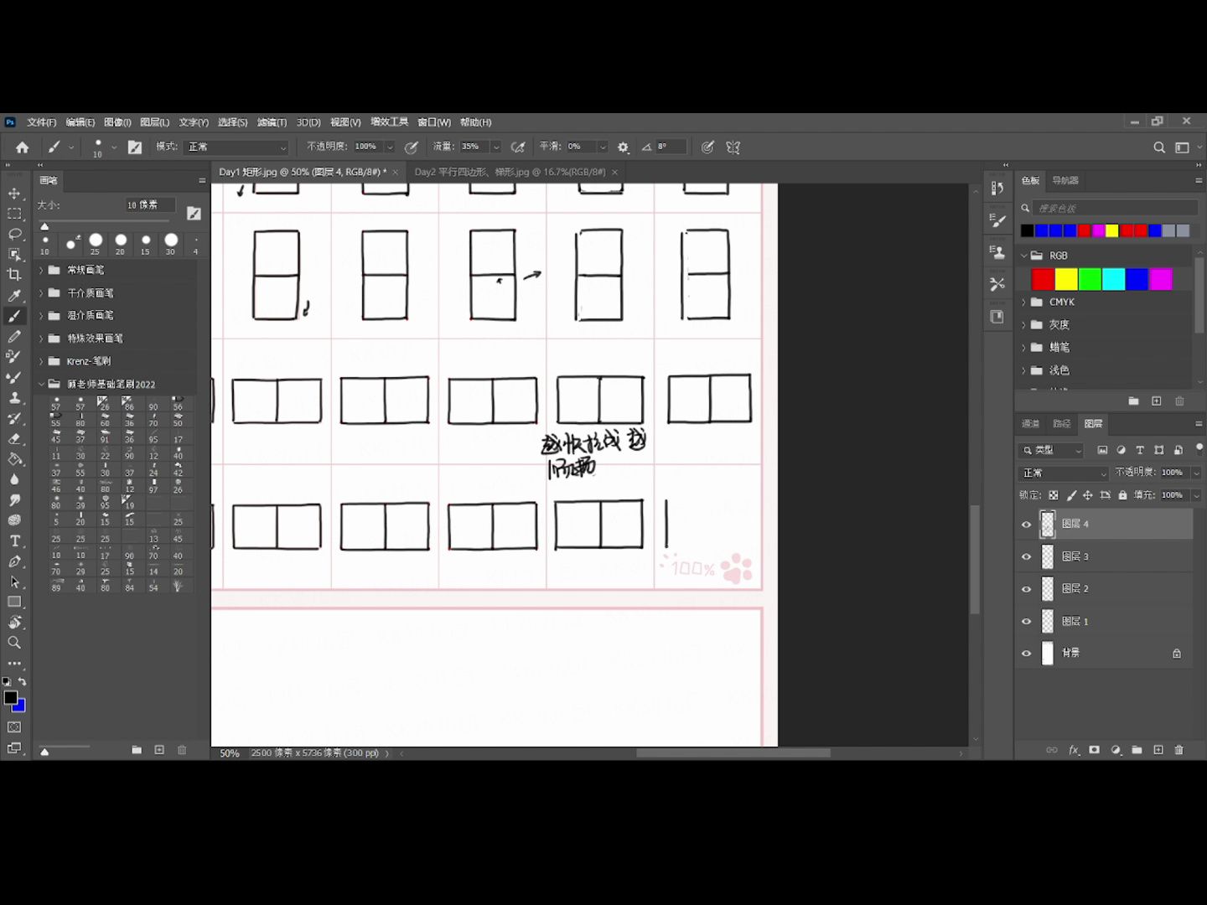Go to the Home screen

[22, 147]
